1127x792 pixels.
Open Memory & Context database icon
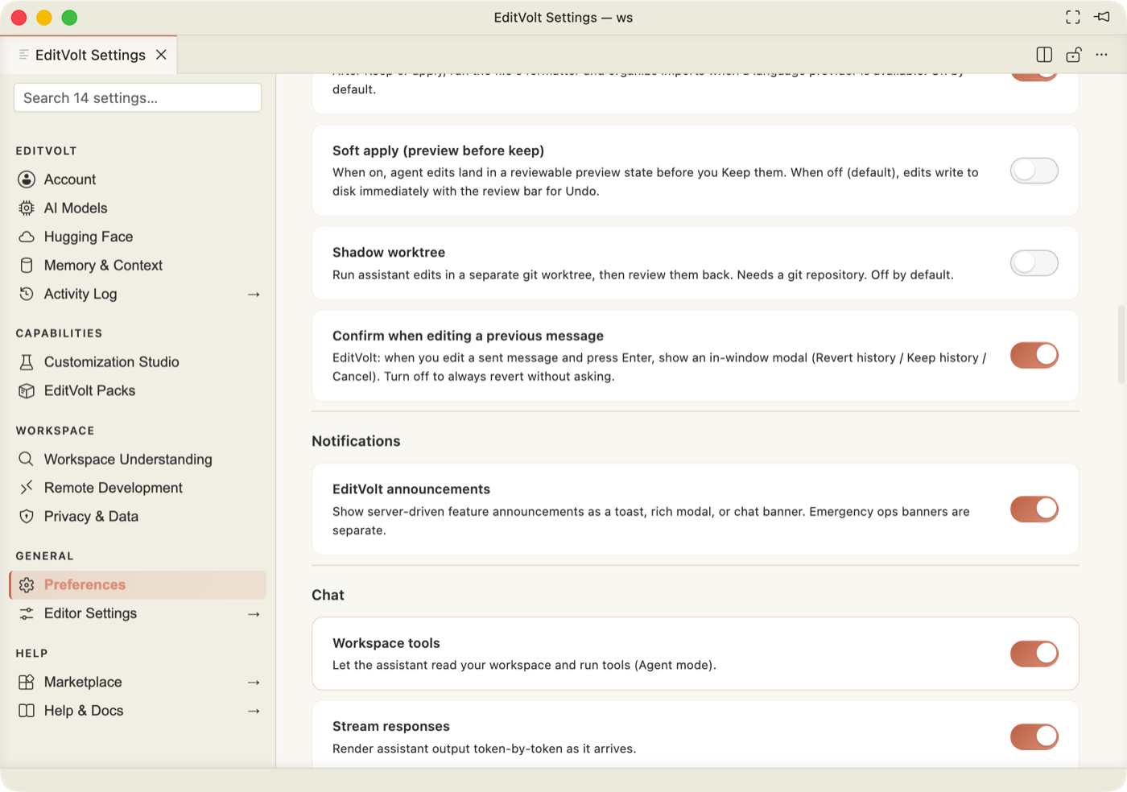click(x=27, y=266)
